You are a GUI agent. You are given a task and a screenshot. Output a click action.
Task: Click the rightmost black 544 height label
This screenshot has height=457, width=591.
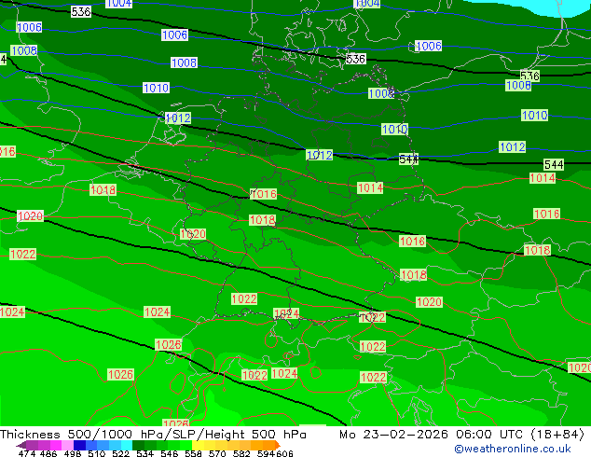point(554,165)
